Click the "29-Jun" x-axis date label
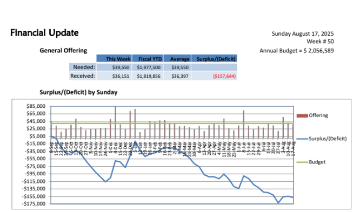 coord(258,148)
